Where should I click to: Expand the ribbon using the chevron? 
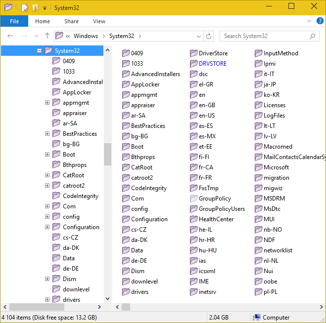[x=309, y=21]
